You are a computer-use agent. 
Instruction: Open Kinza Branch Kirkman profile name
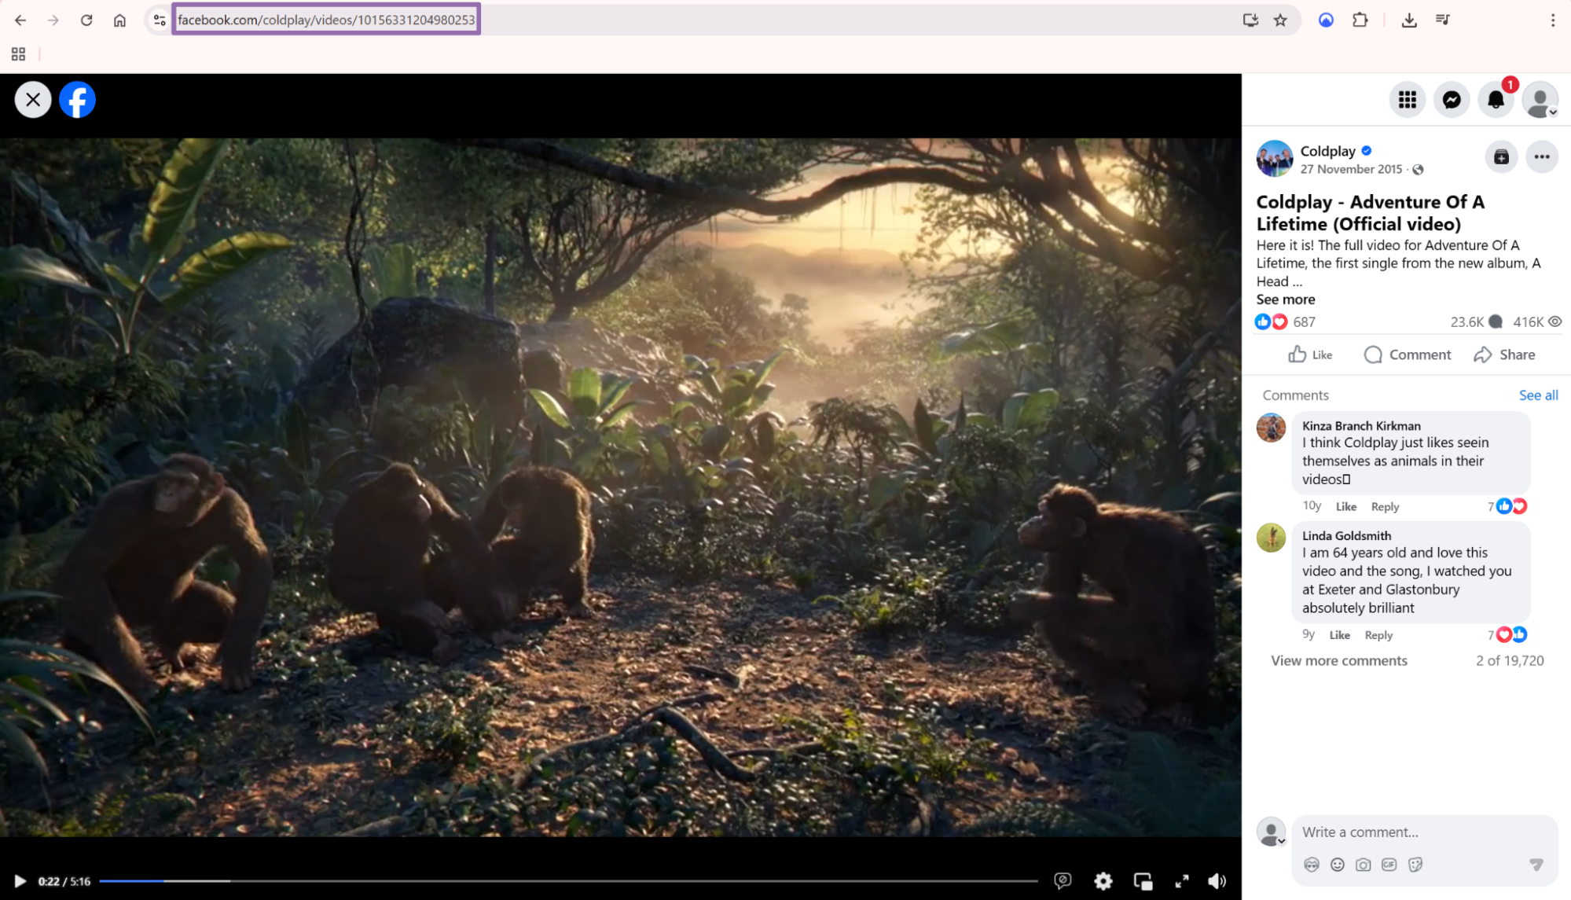[1361, 425]
